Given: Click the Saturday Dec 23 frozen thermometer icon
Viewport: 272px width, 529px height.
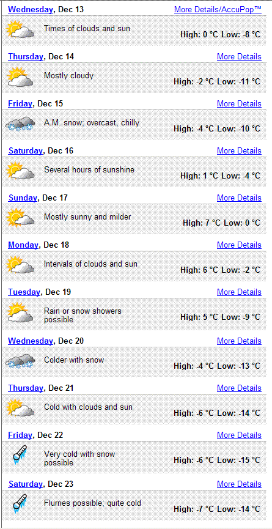Looking at the screenshot, I should tap(20, 504).
